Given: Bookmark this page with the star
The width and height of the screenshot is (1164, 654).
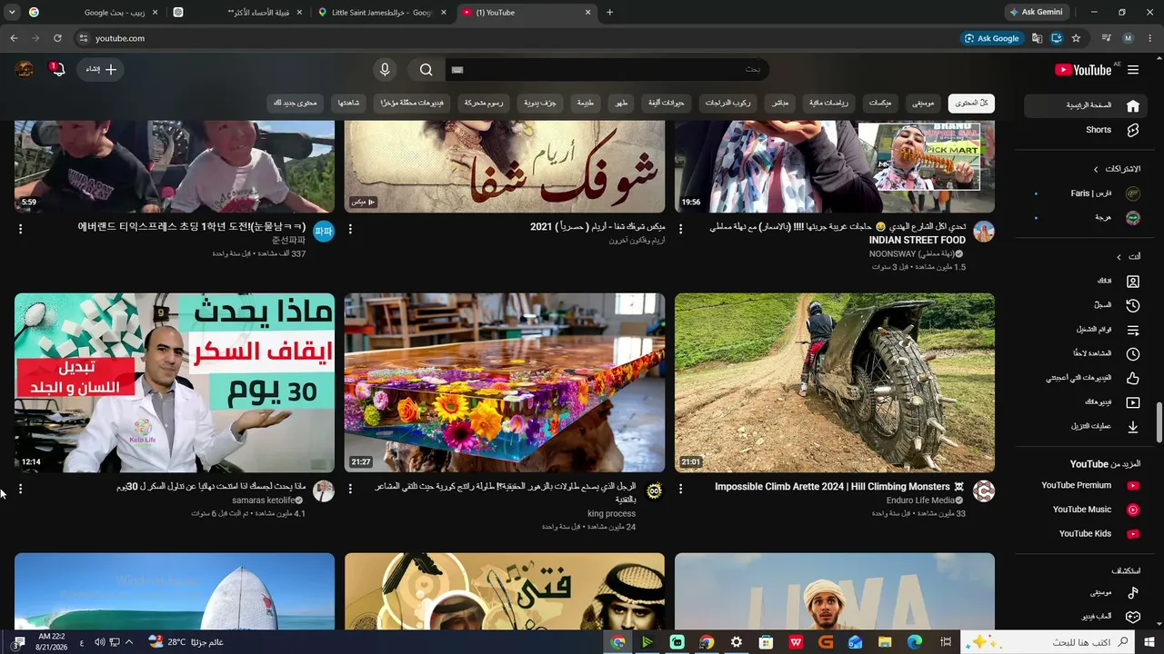Looking at the screenshot, I should [x=1076, y=38].
